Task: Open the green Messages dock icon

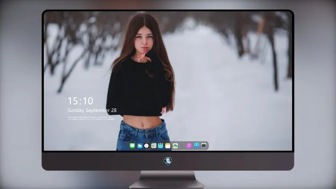Action: 132,146
